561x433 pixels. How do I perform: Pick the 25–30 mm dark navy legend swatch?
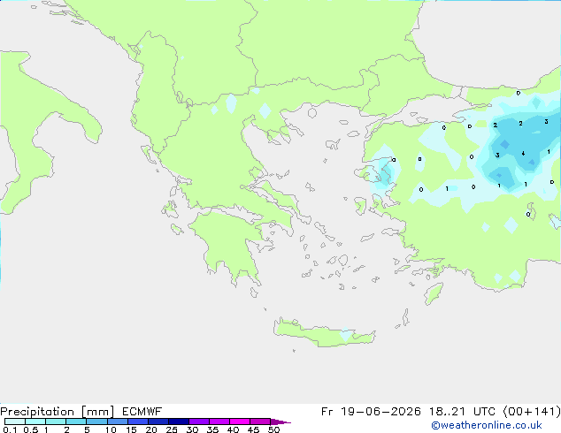click(x=179, y=422)
